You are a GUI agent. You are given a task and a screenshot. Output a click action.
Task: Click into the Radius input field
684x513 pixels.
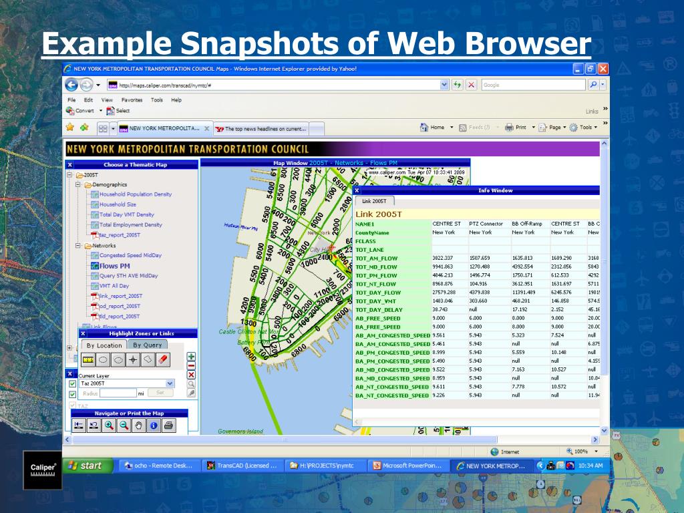(x=118, y=393)
